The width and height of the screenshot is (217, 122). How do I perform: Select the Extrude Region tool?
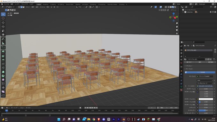[x=3, y=52]
